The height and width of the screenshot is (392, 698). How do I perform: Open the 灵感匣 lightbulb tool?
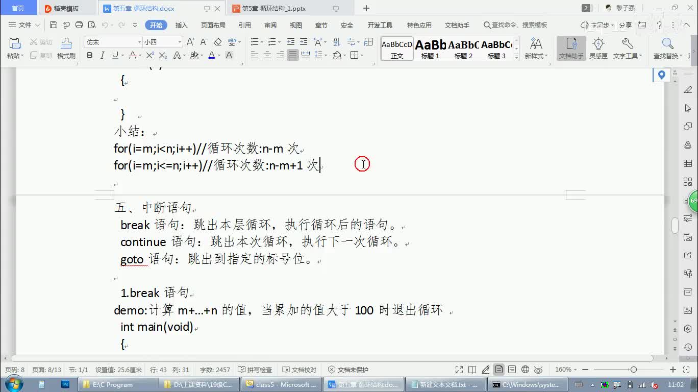599,48
